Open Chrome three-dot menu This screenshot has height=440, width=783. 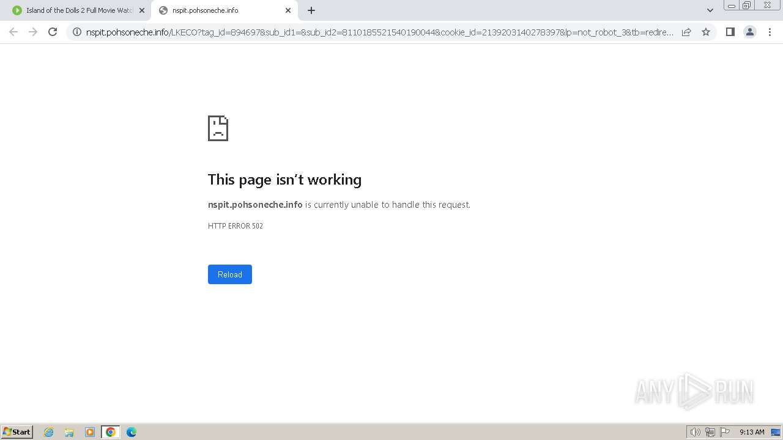coord(770,32)
